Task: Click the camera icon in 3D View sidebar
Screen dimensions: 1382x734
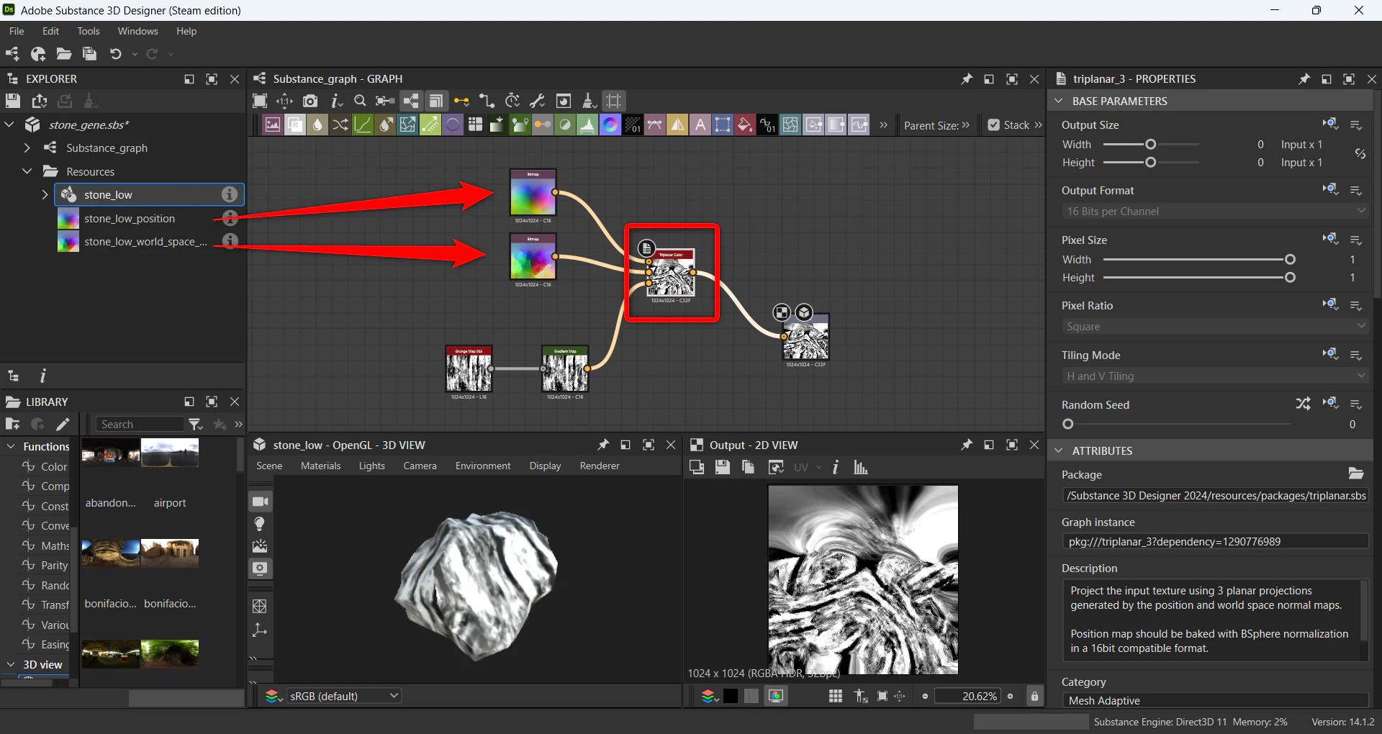Action: click(x=260, y=501)
